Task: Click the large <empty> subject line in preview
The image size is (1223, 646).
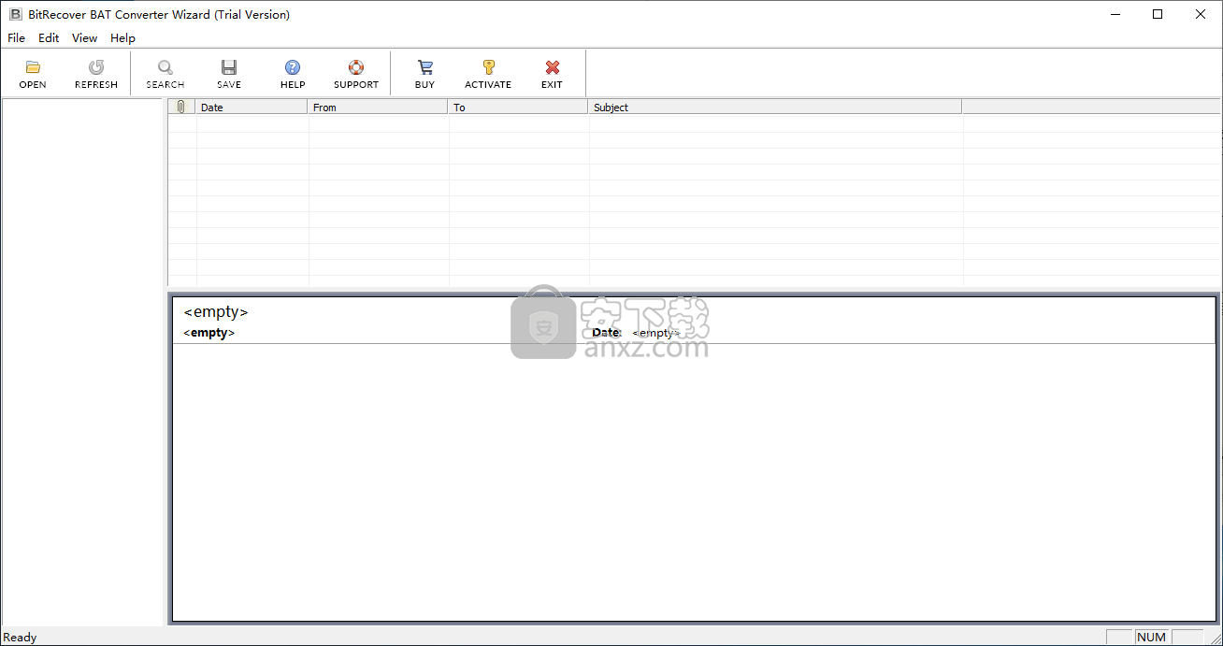Action: click(216, 312)
